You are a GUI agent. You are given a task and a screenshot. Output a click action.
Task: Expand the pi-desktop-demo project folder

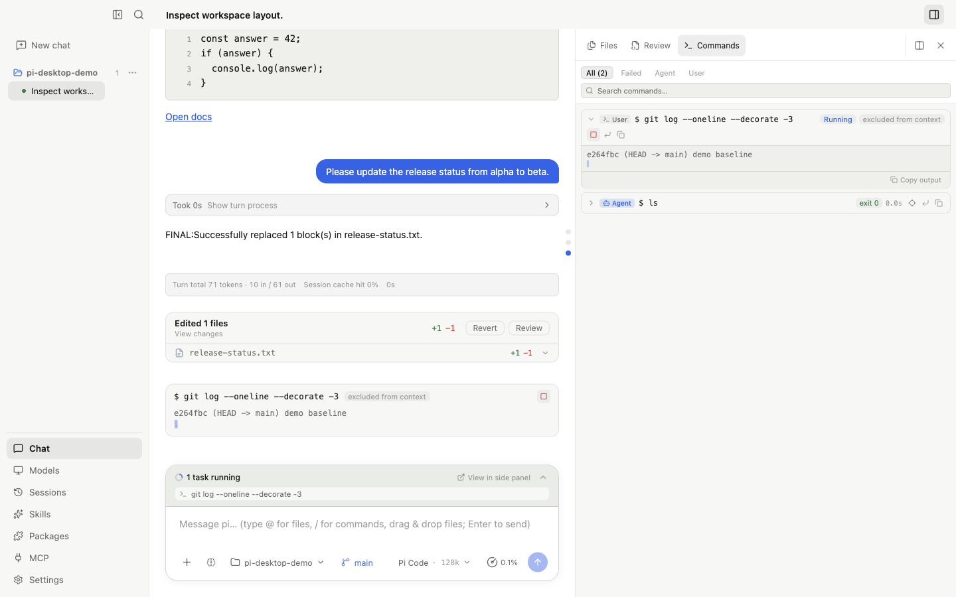point(56,73)
